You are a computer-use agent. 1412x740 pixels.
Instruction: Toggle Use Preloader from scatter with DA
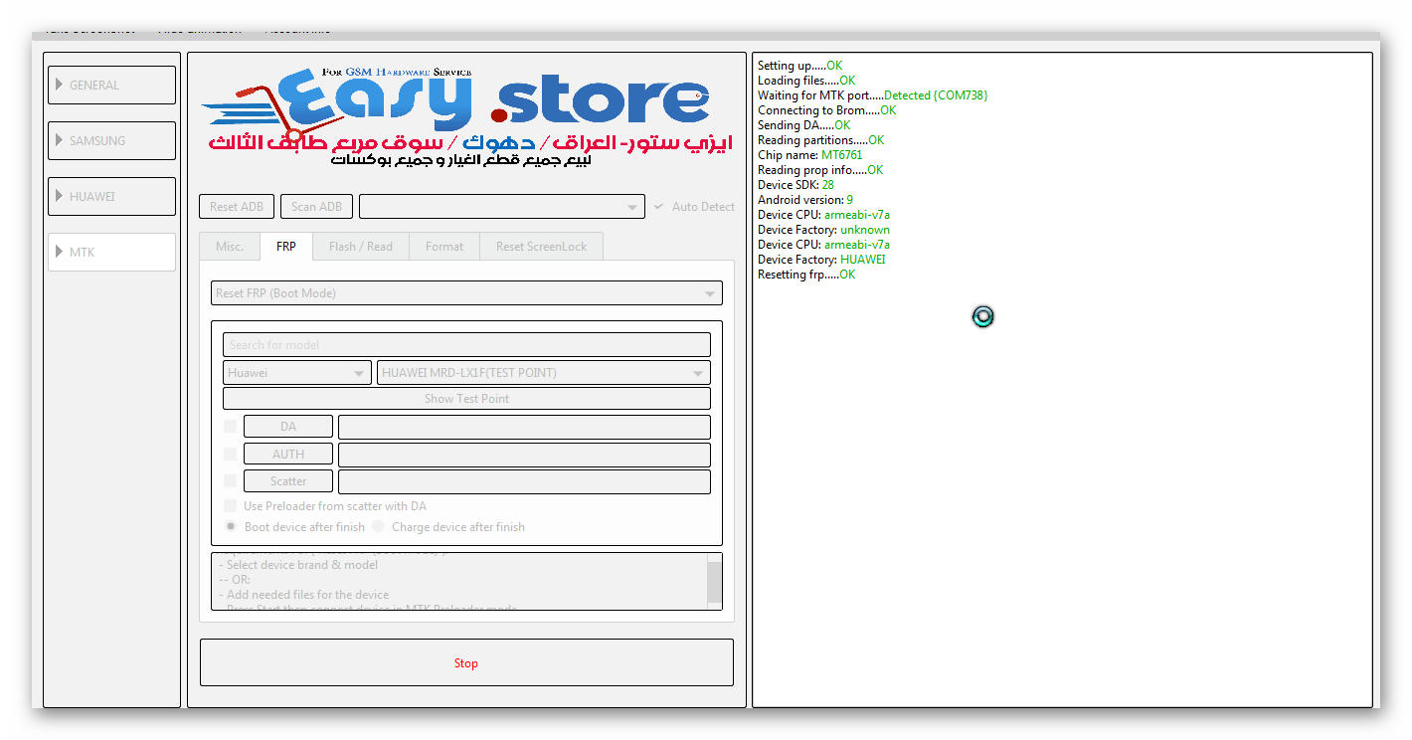[325, 506]
